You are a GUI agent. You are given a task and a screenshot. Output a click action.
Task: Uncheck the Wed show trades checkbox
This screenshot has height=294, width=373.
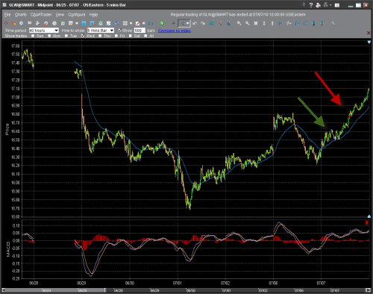(x=83, y=36)
